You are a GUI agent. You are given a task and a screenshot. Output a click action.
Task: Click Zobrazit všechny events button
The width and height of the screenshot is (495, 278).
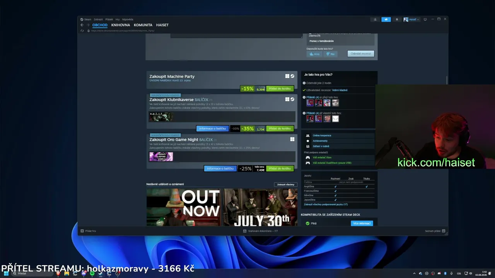tap(285, 185)
